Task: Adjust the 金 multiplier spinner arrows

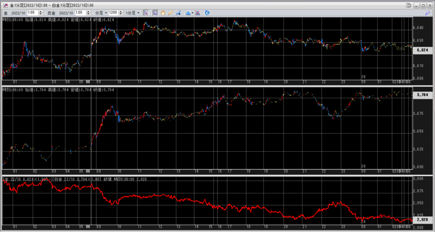Action: [40, 13]
